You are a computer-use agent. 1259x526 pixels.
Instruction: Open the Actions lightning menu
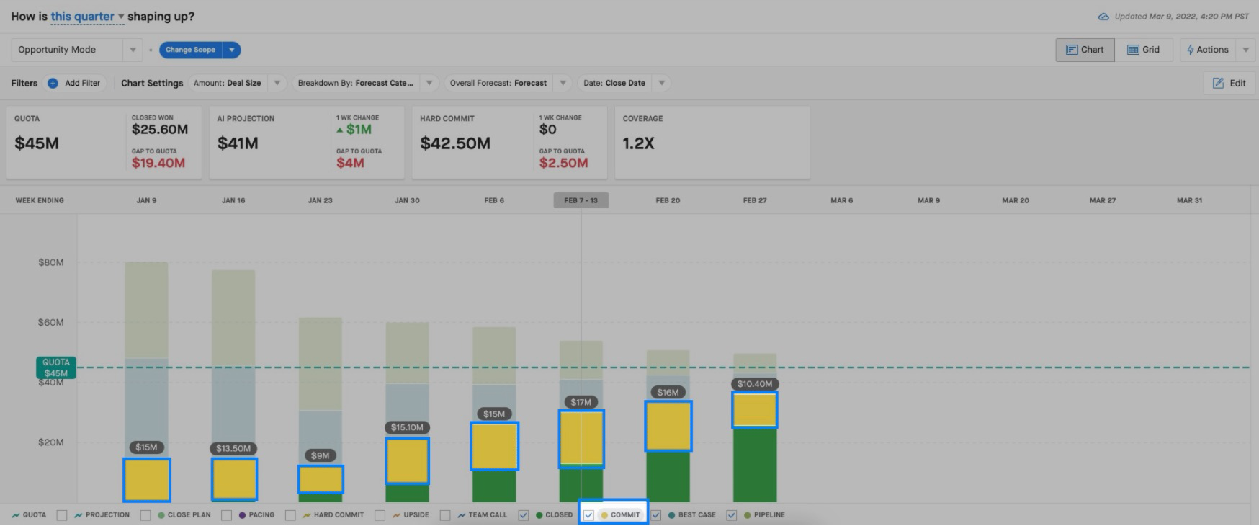tap(1208, 50)
